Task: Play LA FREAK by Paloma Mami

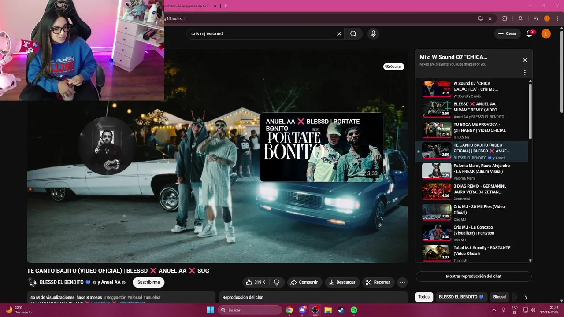Action: [471, 171]
